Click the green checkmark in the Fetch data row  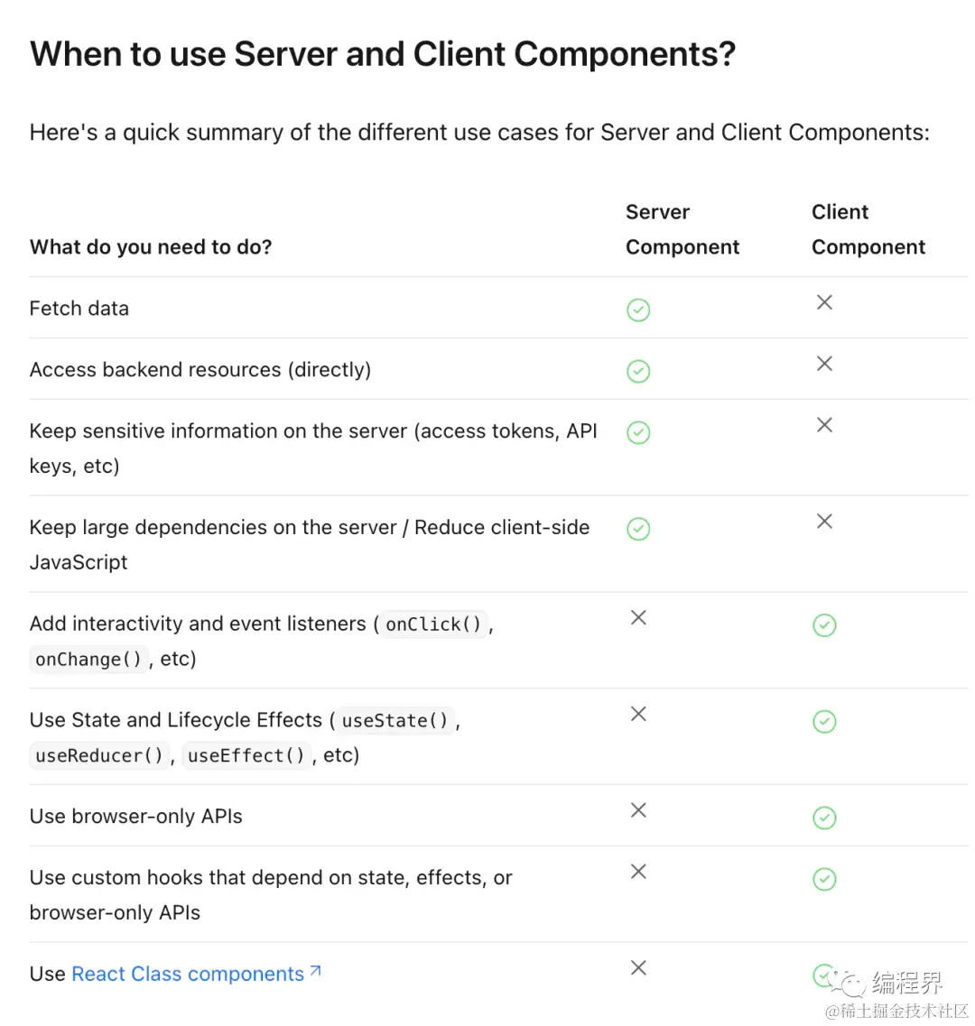click(637, 310)
